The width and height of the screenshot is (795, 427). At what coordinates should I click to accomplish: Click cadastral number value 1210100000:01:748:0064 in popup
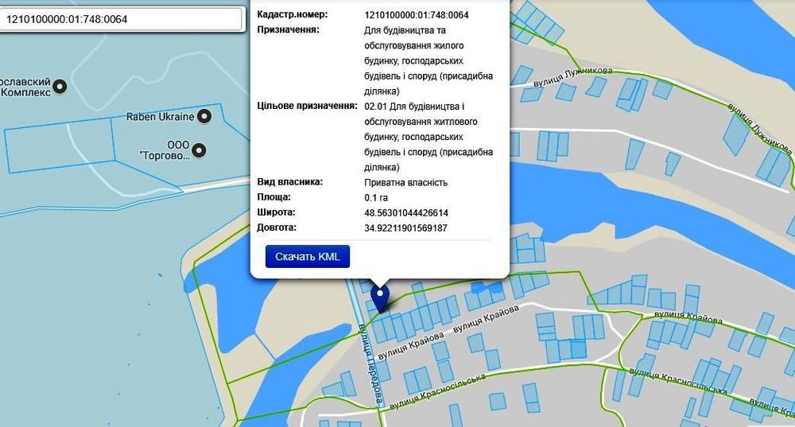point(417,15)
